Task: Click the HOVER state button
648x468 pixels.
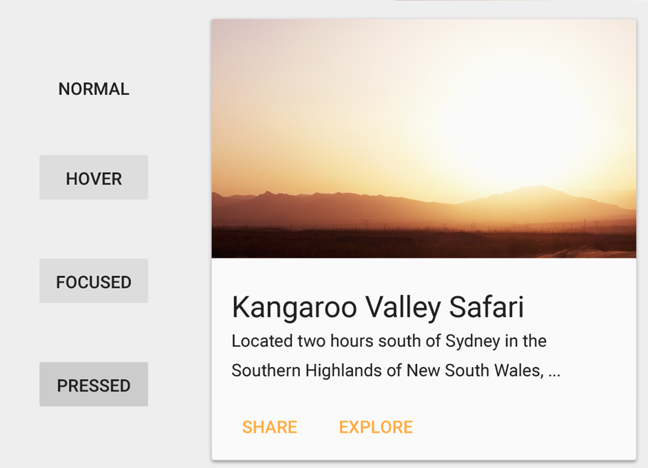Action: click(94, 178)
